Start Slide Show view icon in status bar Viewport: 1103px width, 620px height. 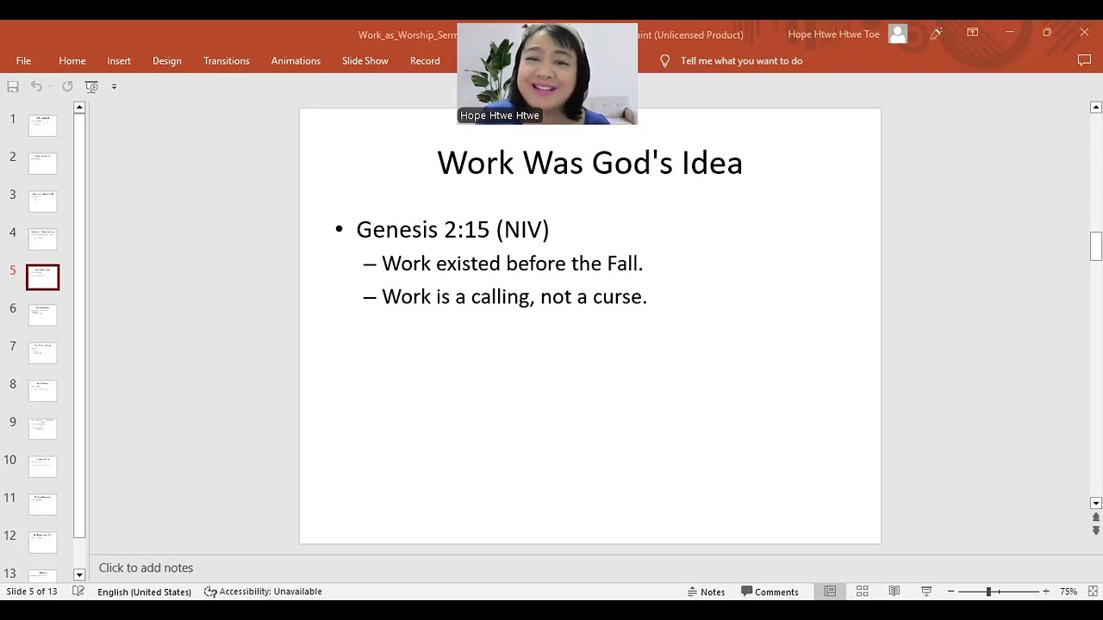[926, 592]
